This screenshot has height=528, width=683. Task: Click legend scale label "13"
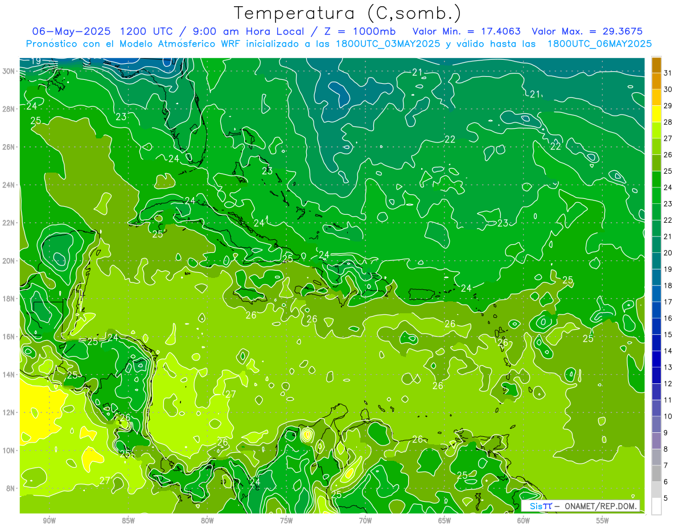tap(668, 367)
